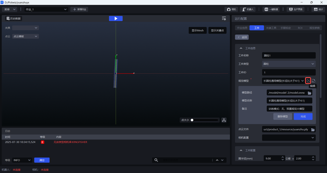Toggle 显示Mesh display

(x=198, y=31)
